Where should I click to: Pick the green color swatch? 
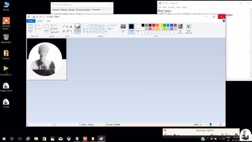click(165, 25)
